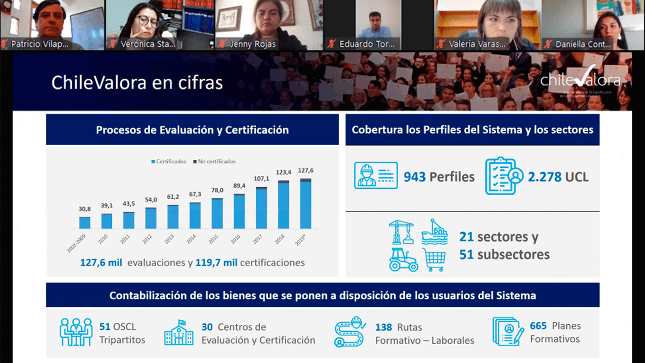Viewport: 645px width, 363px height.
Task: Click the 2015 bar labeled 78,0
Action: tap(217, 214)
